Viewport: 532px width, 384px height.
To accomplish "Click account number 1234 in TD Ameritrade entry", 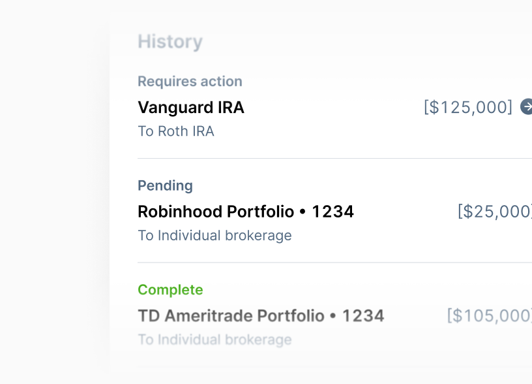I will [363, 316].
